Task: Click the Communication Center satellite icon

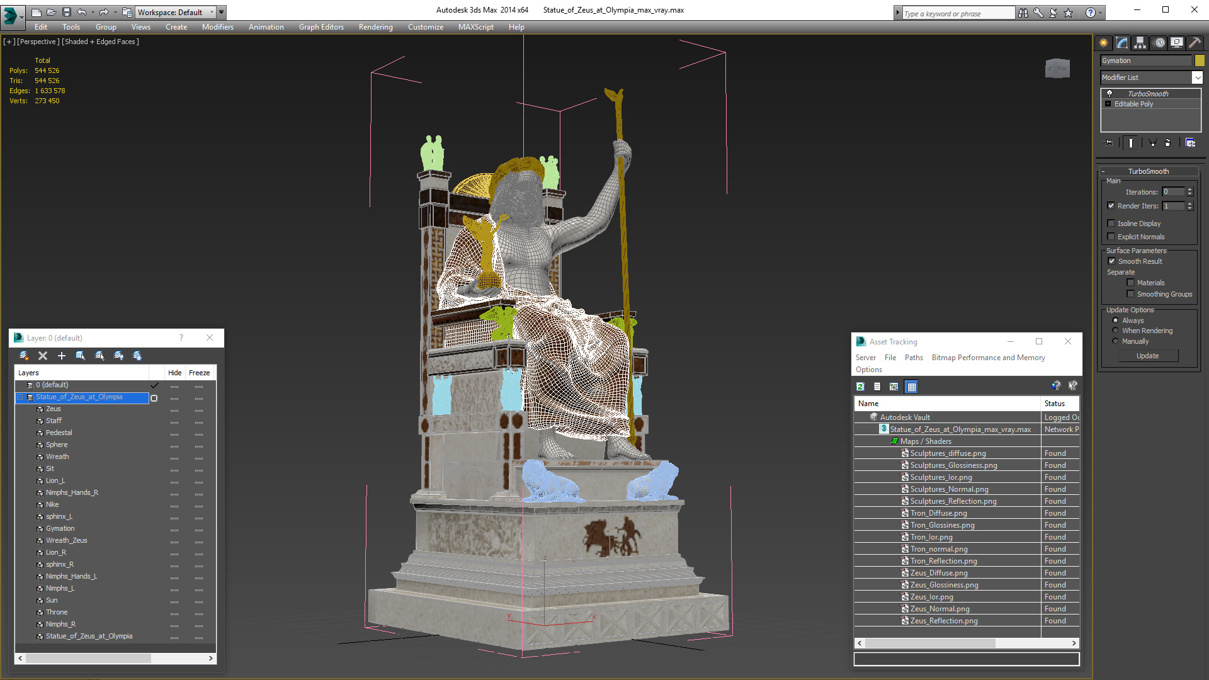Action: click(1053, 13)
